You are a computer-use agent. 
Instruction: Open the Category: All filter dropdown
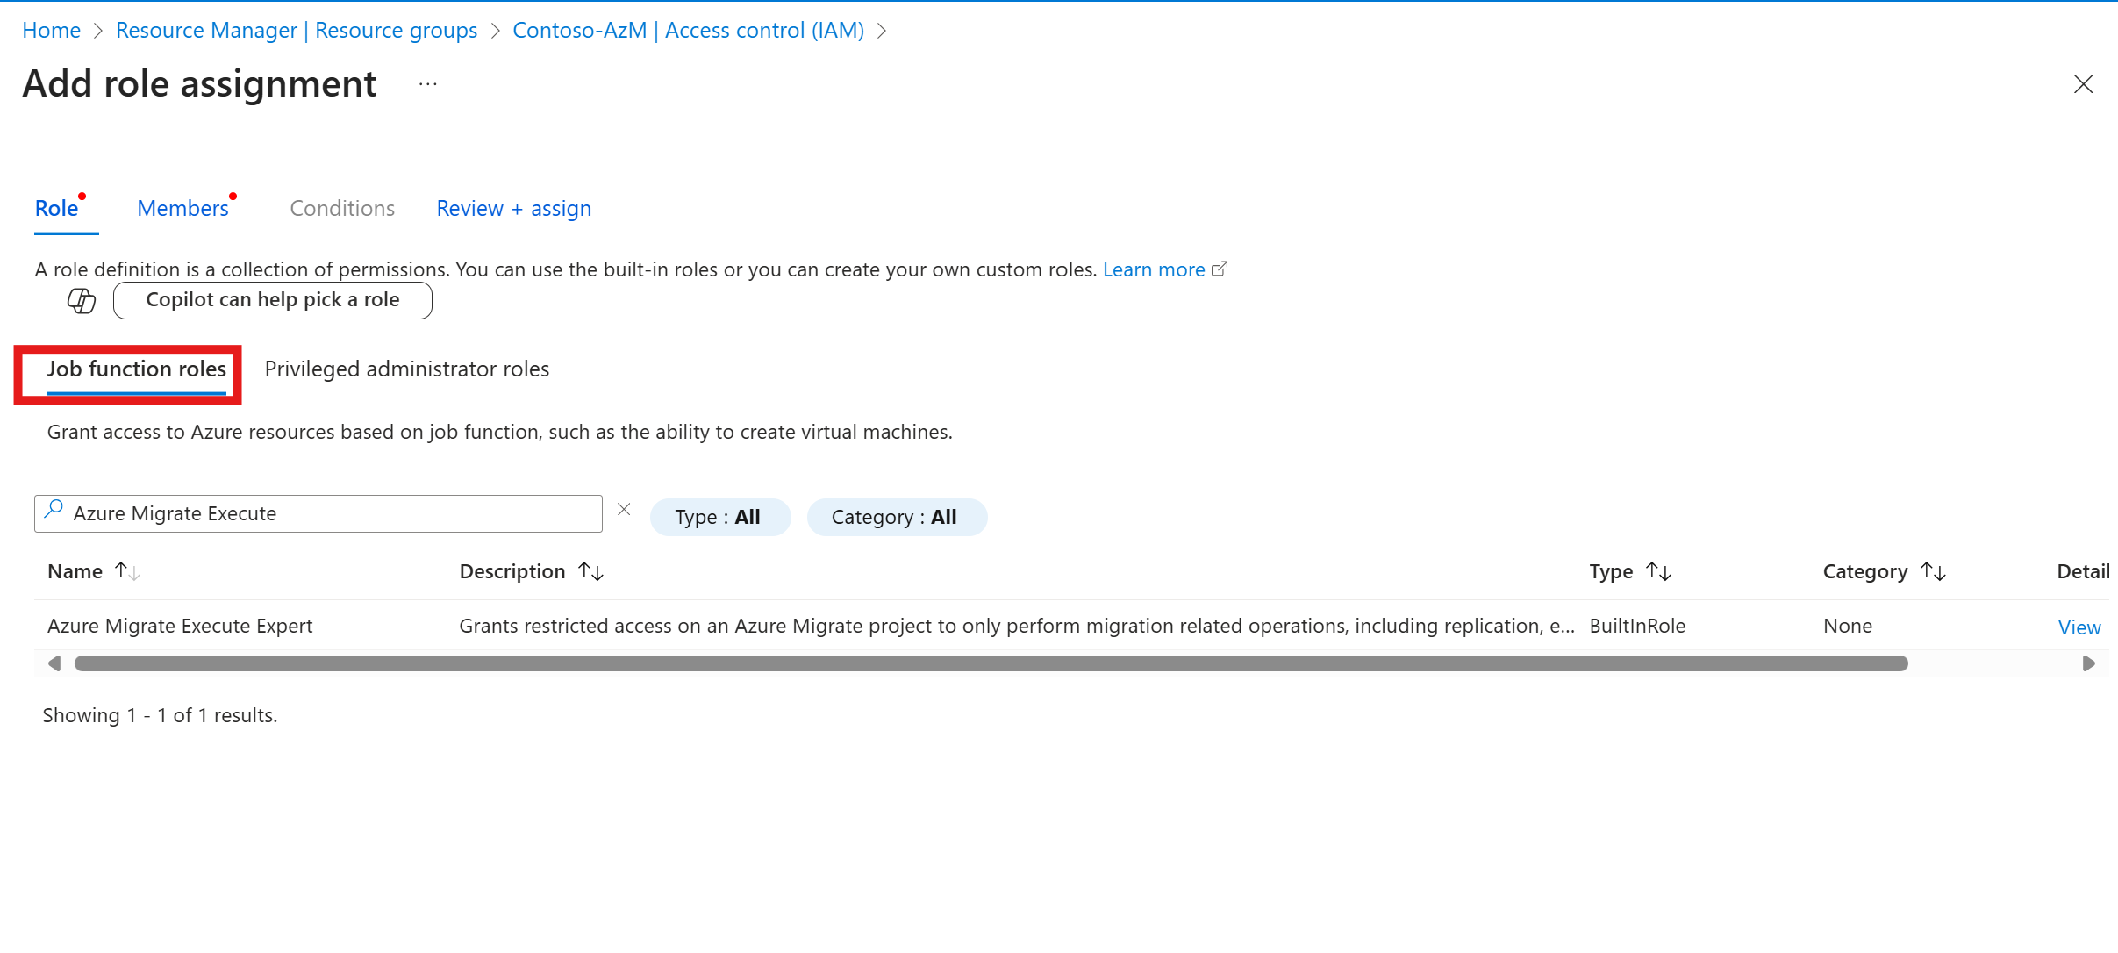pyautogui.click(x=896, y=517)
